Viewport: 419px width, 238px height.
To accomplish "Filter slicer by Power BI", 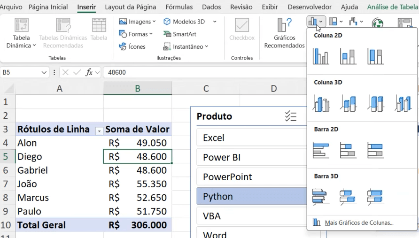I will tap(251, 157).
